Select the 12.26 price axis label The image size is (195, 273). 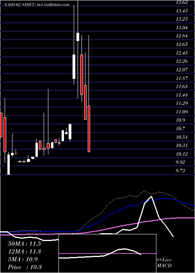(x=182, y=61)
